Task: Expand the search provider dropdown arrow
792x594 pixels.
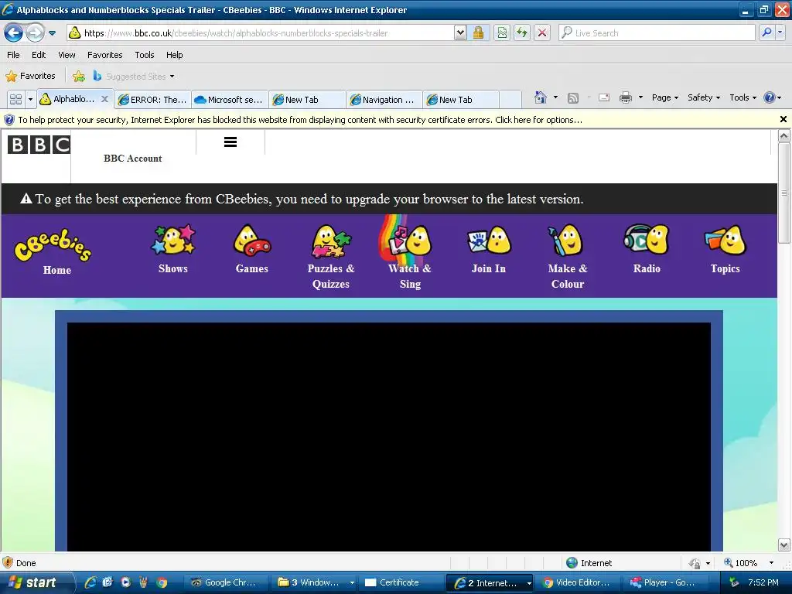Action: [780, 33]
